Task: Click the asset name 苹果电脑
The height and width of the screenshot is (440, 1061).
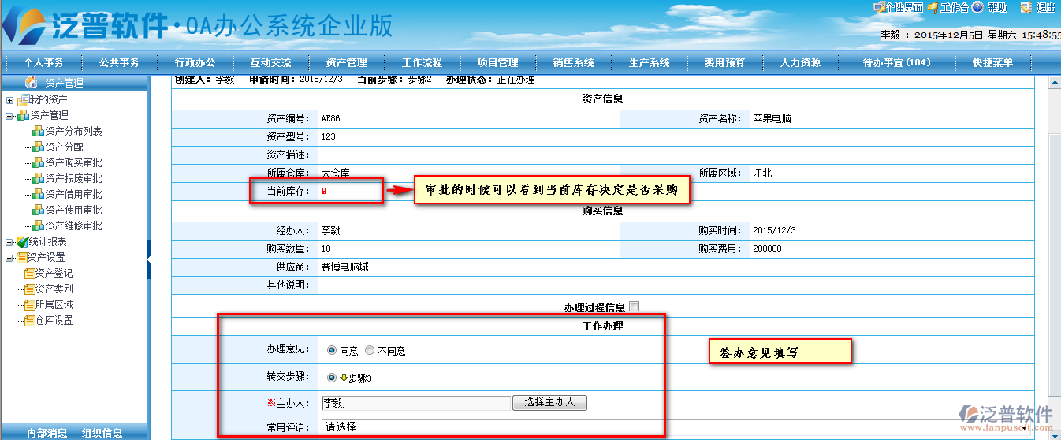Action: [772, 119]
